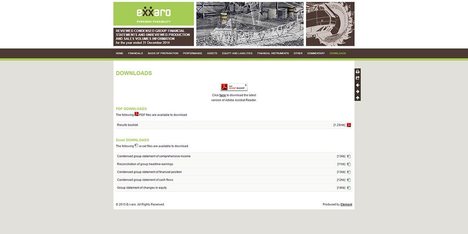Click the DOWNLOADS page title
This screenshot has width=468, height=234.
pyautogui.click(x=134, y=73)
